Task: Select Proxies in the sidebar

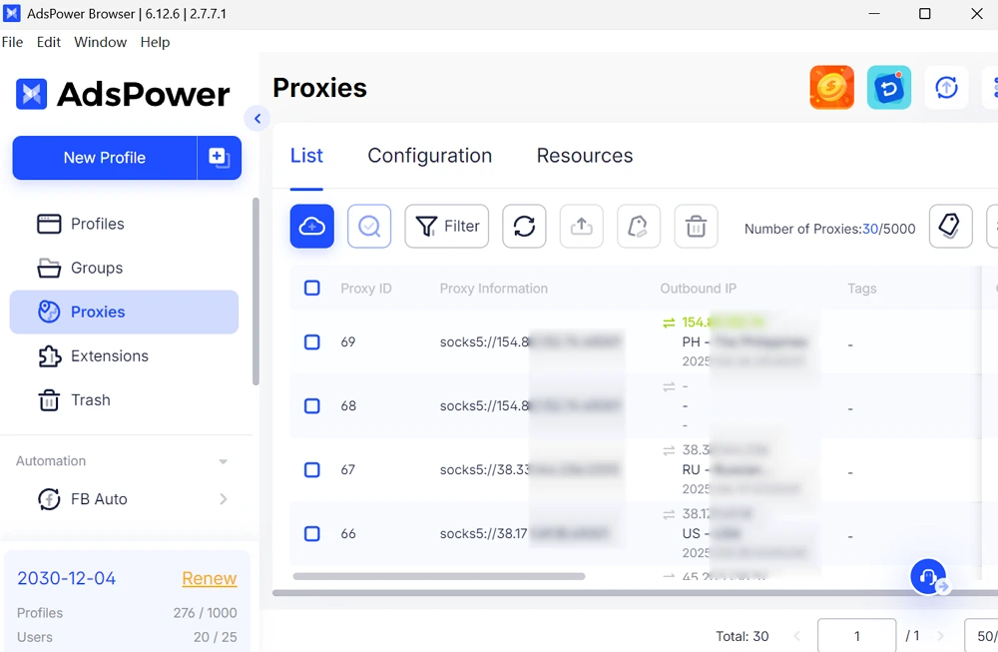Action: coord(124,312)
